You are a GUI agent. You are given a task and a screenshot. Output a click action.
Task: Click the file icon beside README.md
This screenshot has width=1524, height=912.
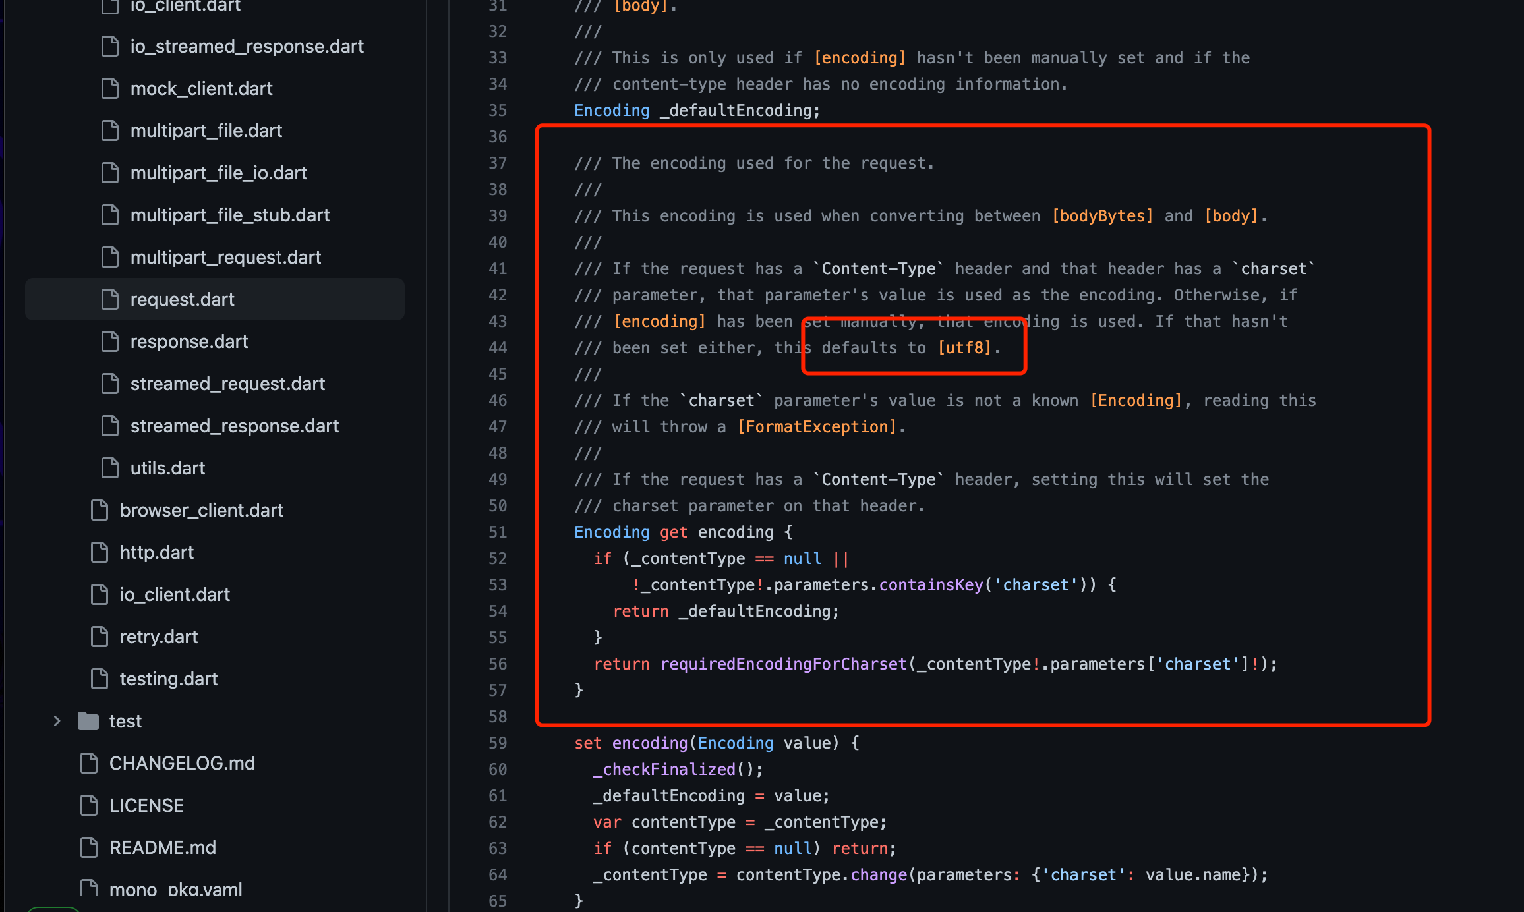point(89,847)
